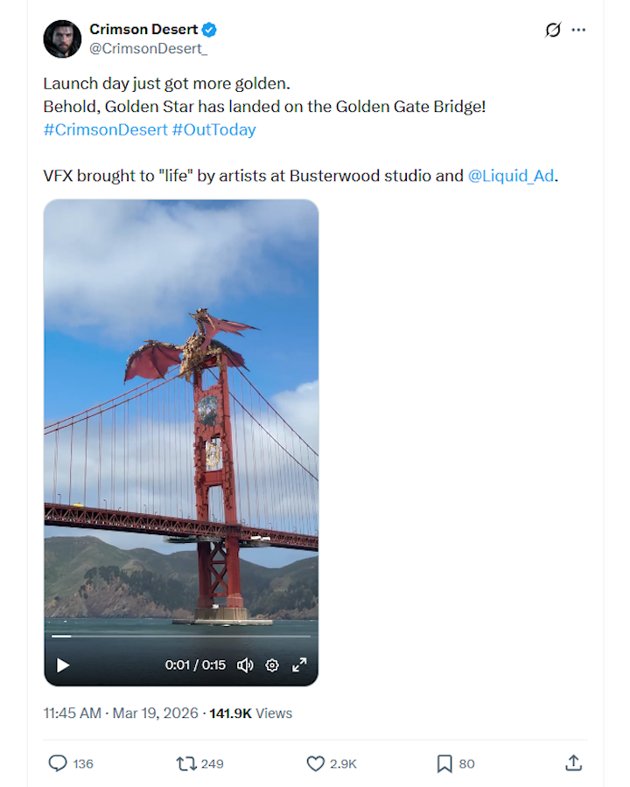630x787 pixels.
Task: Click the Crimson Desert display name
Action: click(x=143, y=30)
